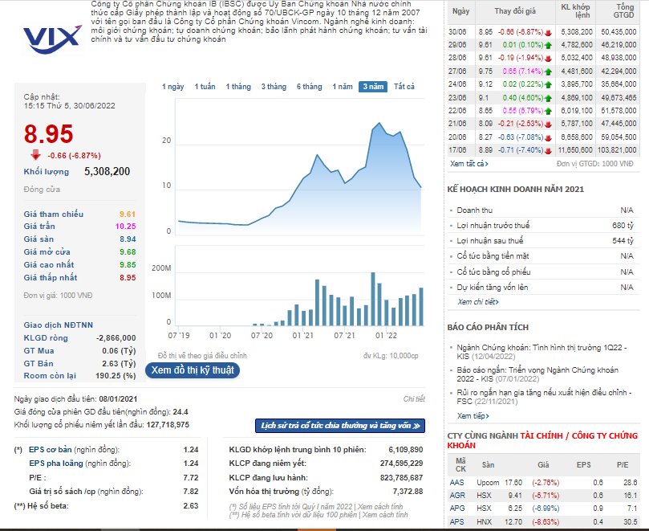The width and height of the screenshot is (649, 531).
Task: Click 'Room còn lại' value 190.25 (%)
Action: tap(116, 375)
